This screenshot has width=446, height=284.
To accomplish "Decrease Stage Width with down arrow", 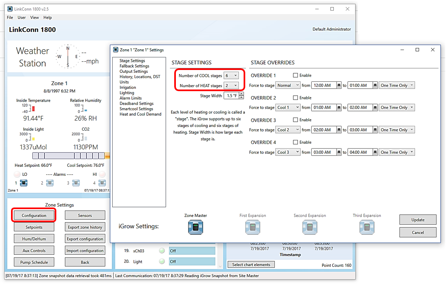I will point(242,97).
